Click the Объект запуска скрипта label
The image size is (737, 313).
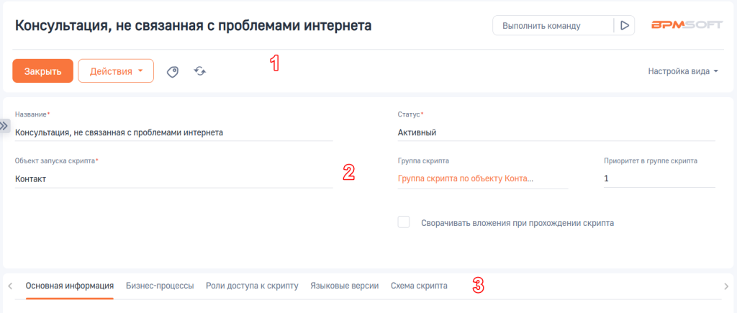click(x=55, y=160)
